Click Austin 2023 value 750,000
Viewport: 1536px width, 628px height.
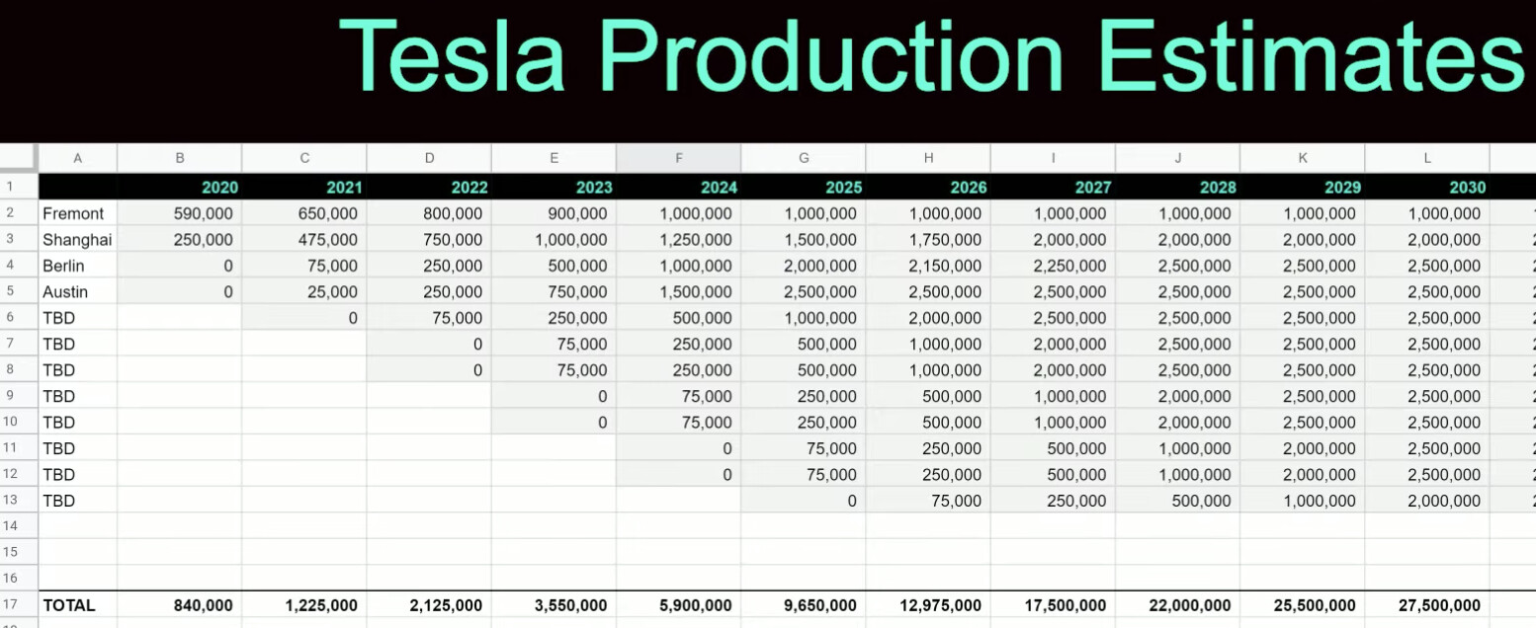(554, 291)
